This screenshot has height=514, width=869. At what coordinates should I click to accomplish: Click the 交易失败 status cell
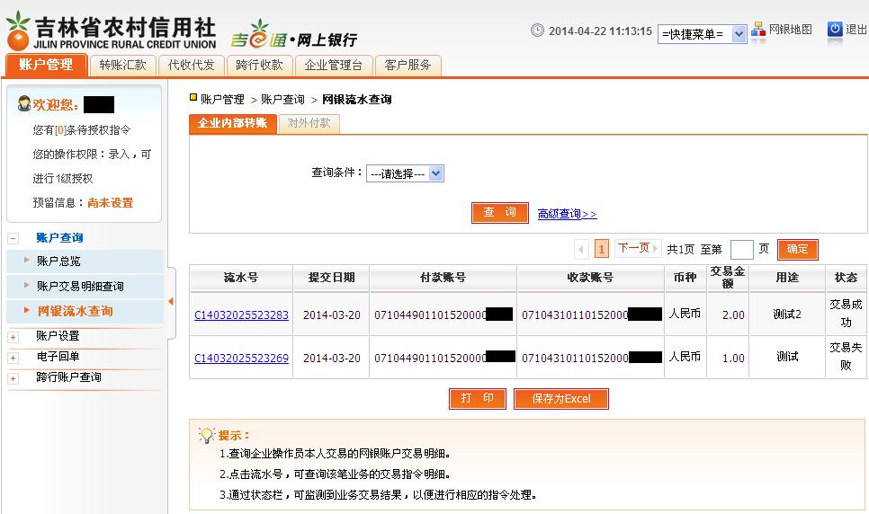pos(846,357)
